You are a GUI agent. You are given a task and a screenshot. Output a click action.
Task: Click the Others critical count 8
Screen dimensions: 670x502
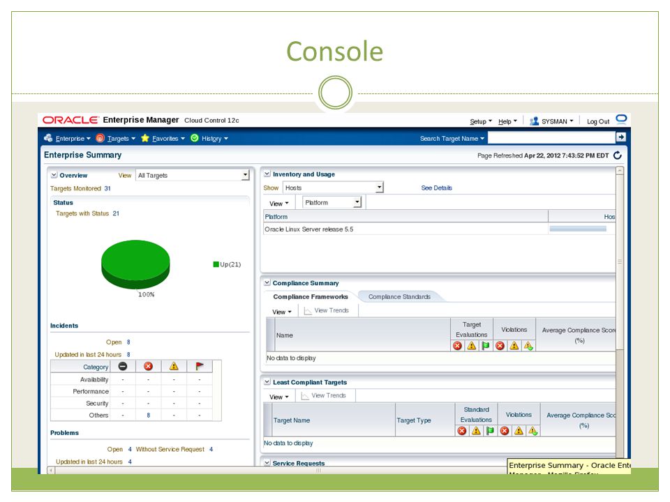pos(148,416)
